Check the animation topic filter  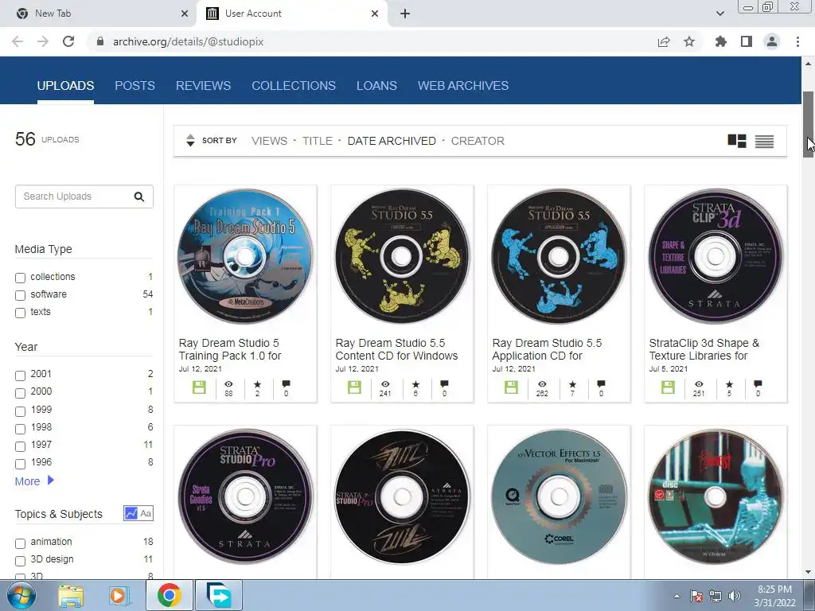tap(20, 543)
